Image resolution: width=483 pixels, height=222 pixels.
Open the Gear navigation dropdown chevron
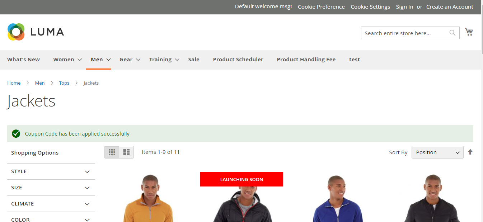[x=138, y=60]
